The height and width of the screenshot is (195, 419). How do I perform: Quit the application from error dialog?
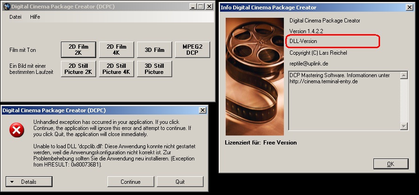[x=180, y=181]
